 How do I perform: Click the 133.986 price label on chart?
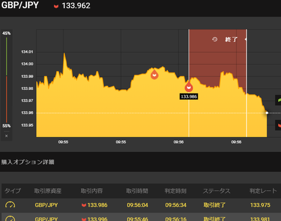pos(189,96)
